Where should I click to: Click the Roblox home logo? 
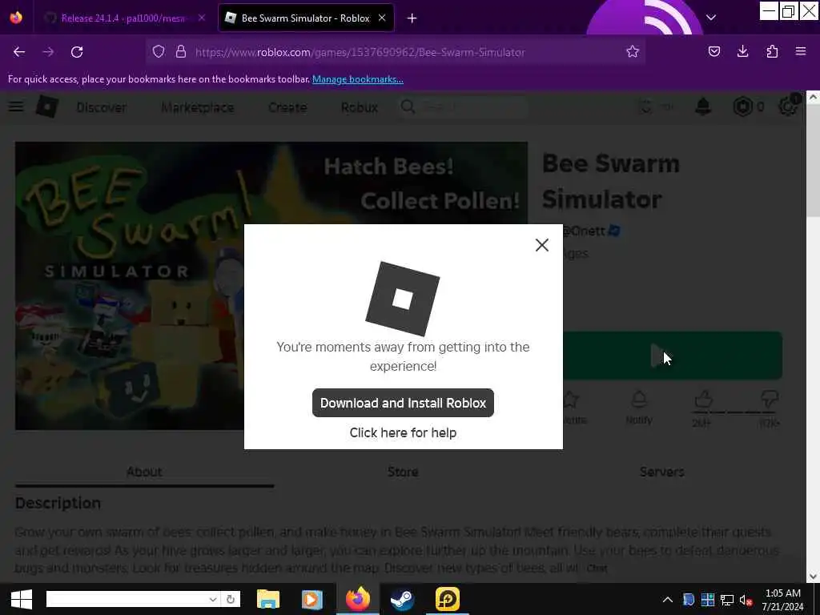click(47, 107)
